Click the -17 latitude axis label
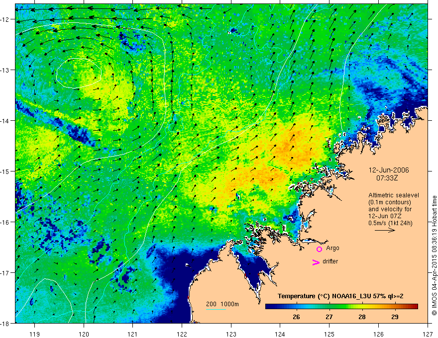Screen dimensions: 438x338 click(5, 272)
